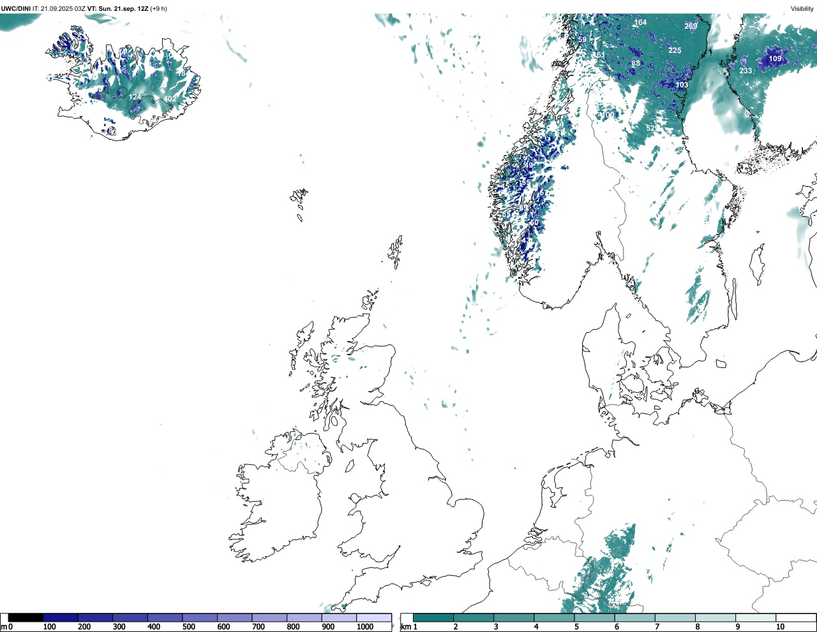The height and width of the screenshot is (632, 817).
Task: Select the value 233 on the map
Action: tap(746, 71)
